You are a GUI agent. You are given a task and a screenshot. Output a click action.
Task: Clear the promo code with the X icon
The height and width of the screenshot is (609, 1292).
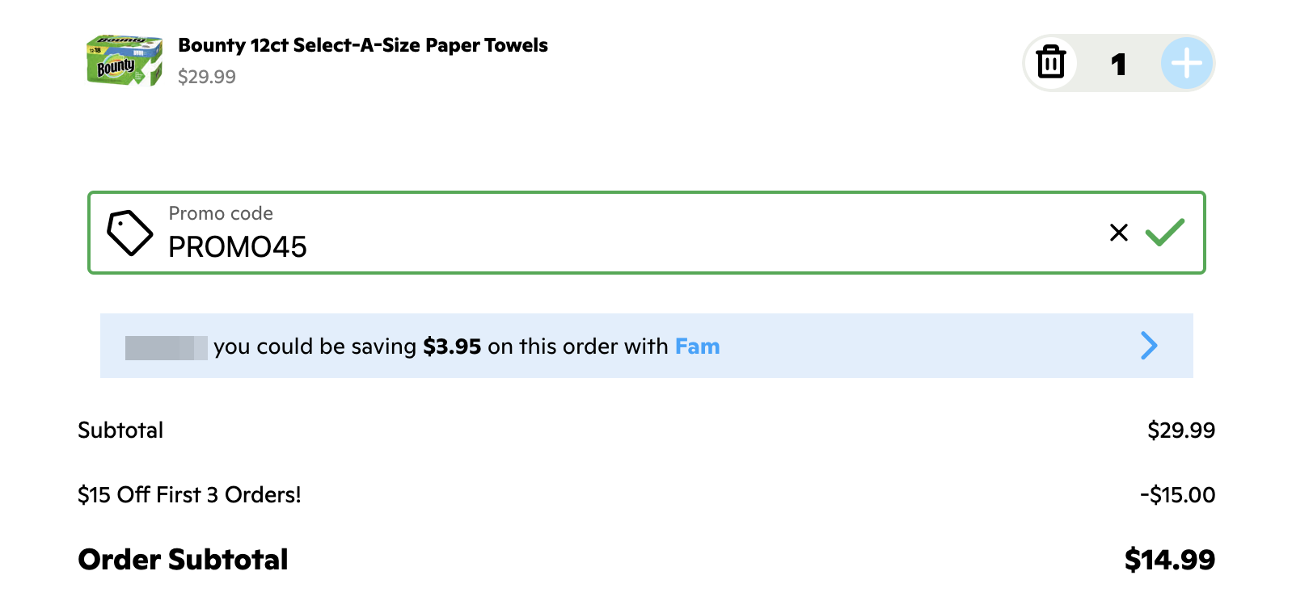click(1119, 233)
